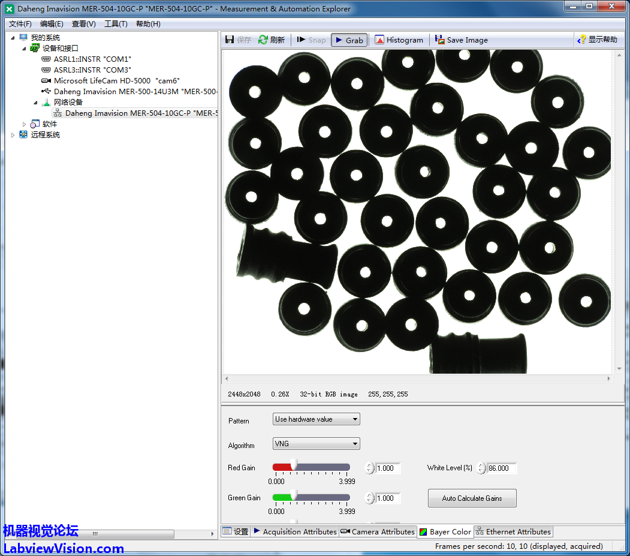Click the Grab acquisition button
The image size is (630, 556).
[x=348, y=40]
